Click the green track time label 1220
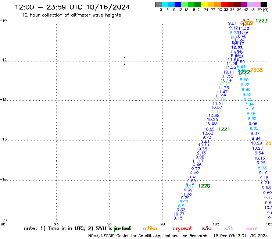This screenshot has width=272, height=239. 204,186
